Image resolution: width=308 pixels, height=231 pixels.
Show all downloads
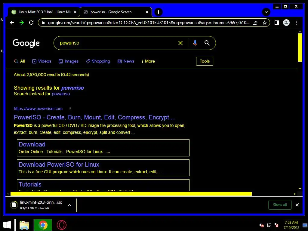point(280,205)
